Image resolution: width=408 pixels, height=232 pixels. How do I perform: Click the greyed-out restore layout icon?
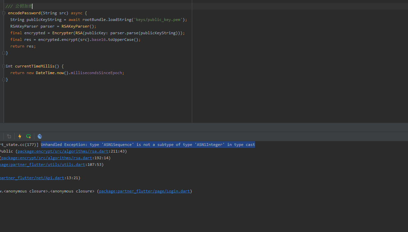[9, 136]
